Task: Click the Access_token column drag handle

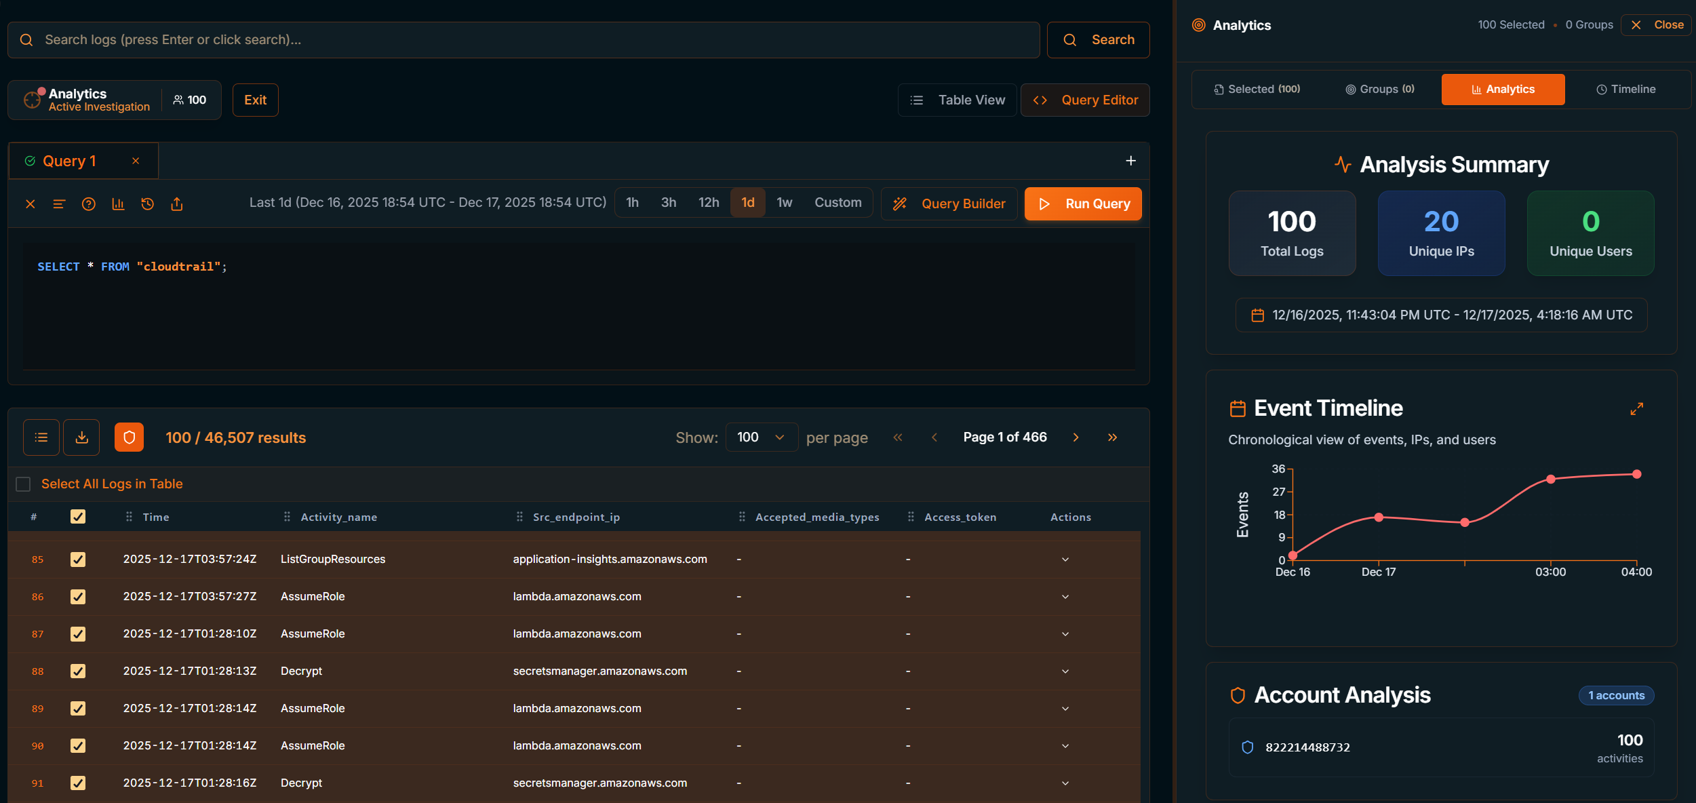Action: point(911,517)
